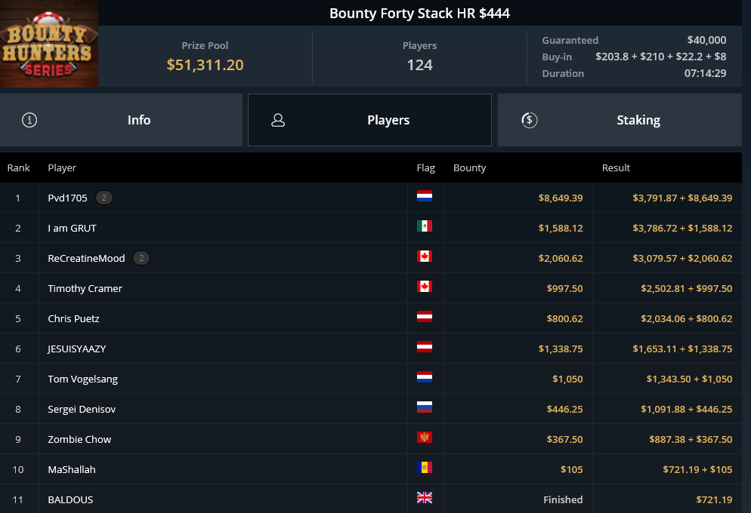The image size is (751, 513).
Task: Click the Russia flag for Sergei Denisov
Action: click(425, 407)
